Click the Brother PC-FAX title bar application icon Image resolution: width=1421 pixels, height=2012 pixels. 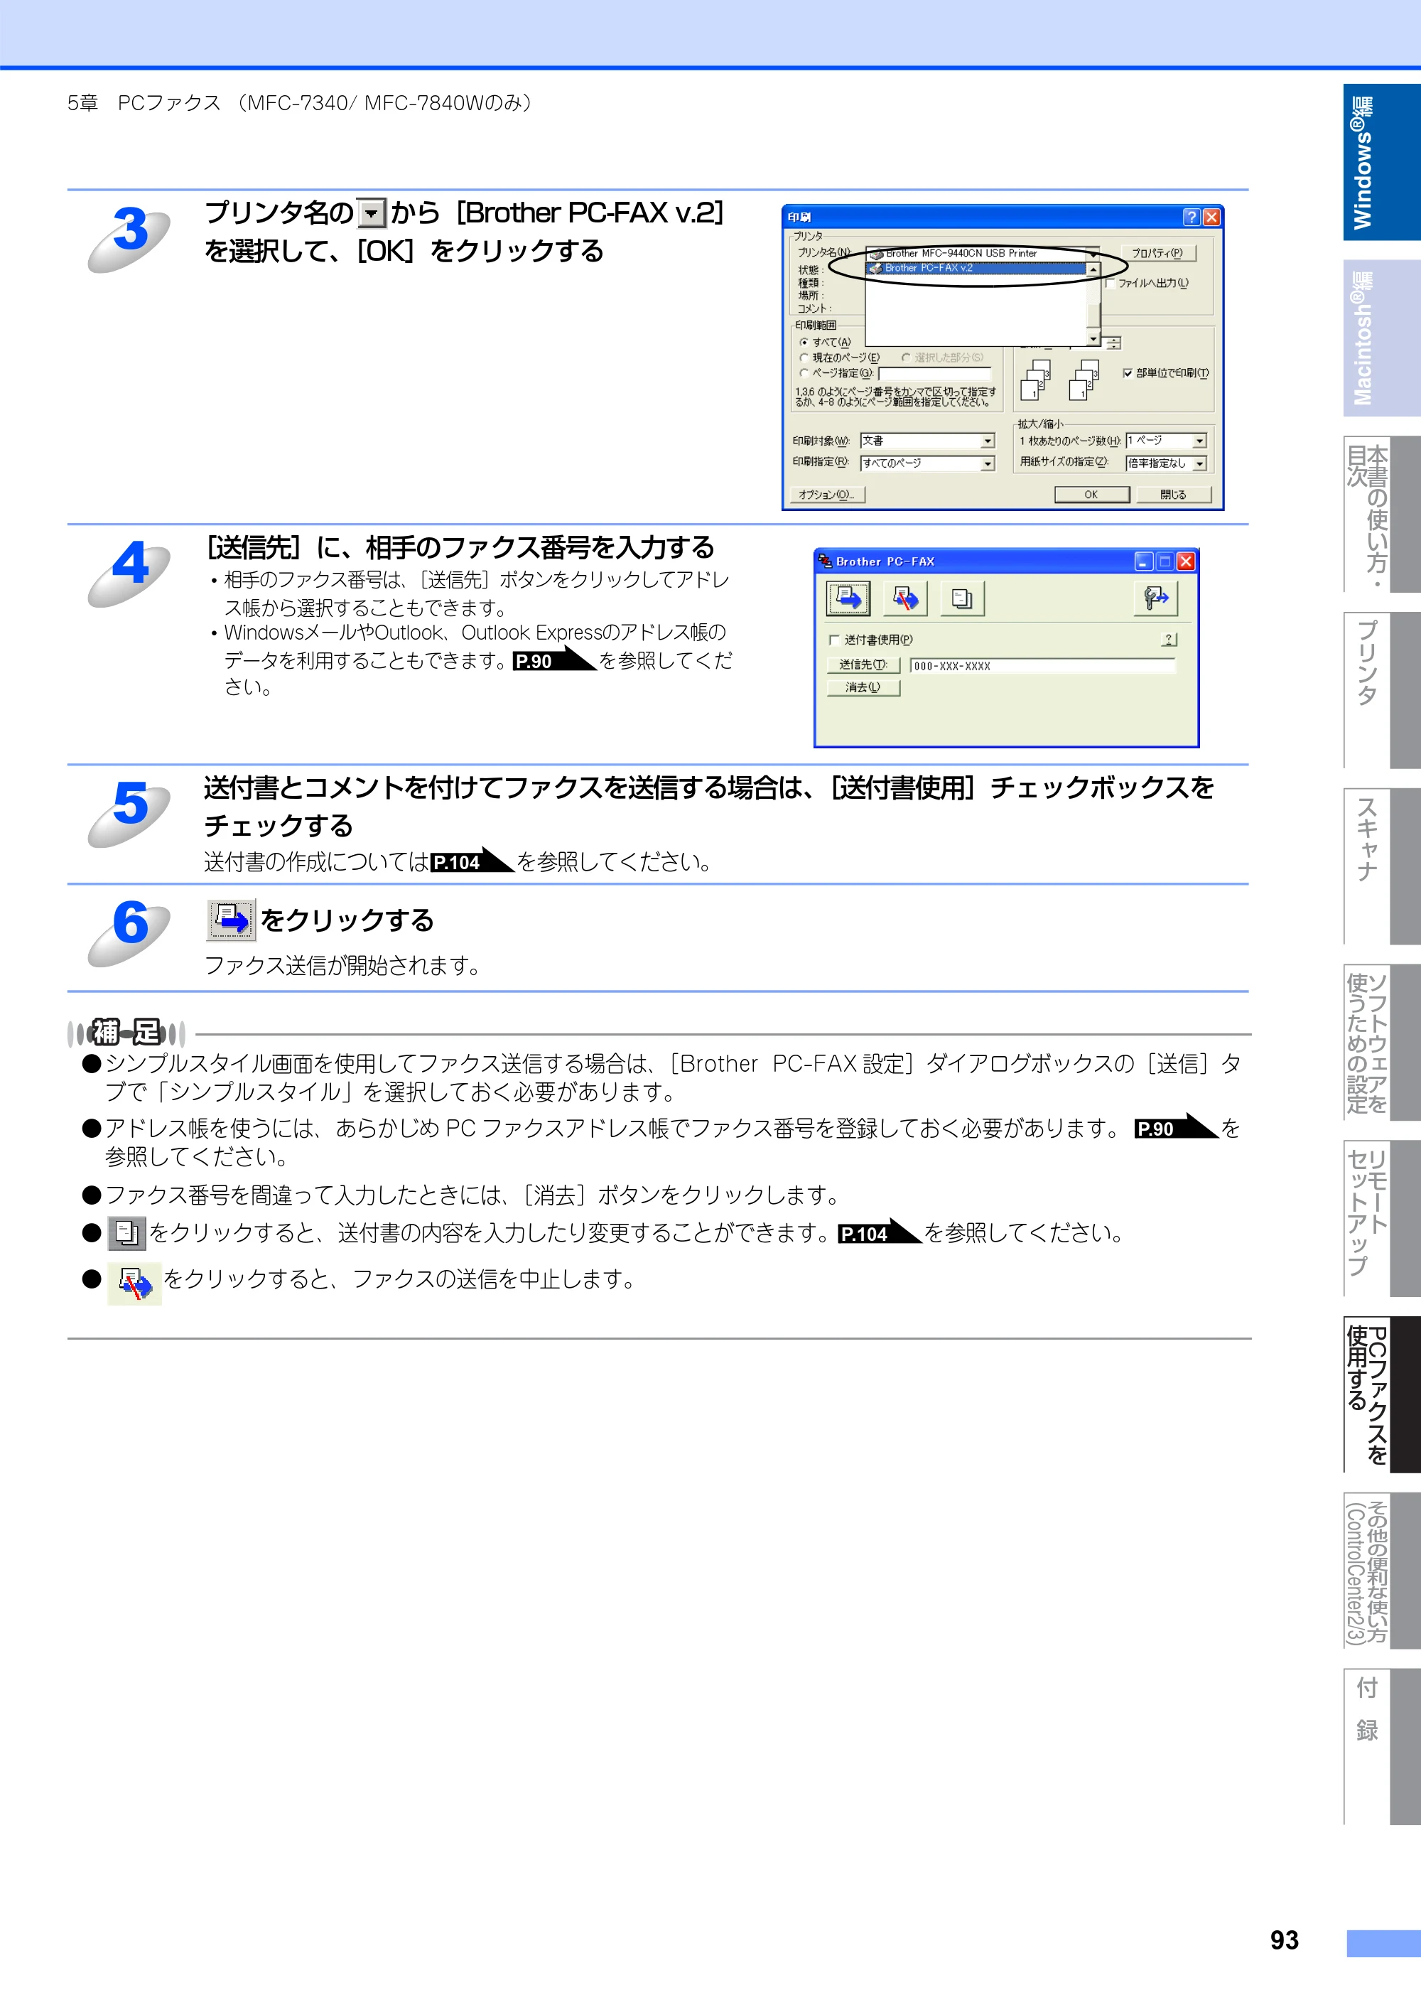(x=824, y=561)
